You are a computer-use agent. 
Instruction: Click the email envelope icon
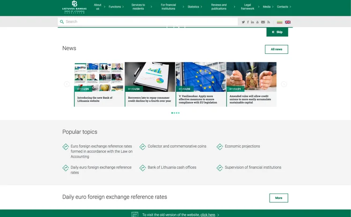263,22
